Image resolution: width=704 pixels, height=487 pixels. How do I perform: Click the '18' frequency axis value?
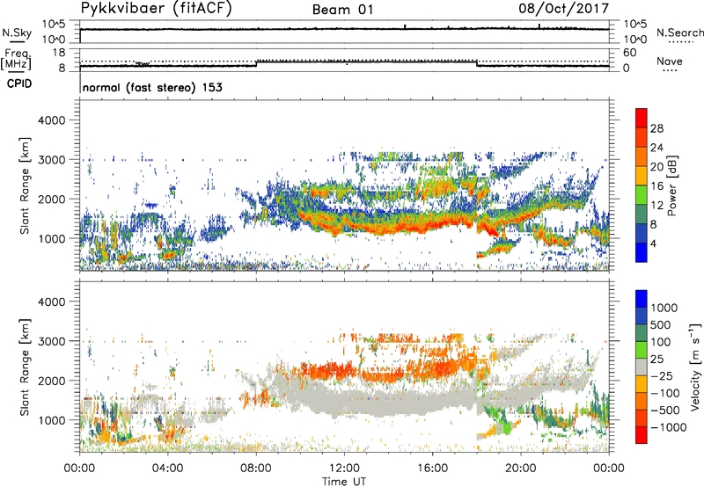[59, 53]
